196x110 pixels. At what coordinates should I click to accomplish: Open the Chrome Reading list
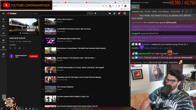click(125, 9)
